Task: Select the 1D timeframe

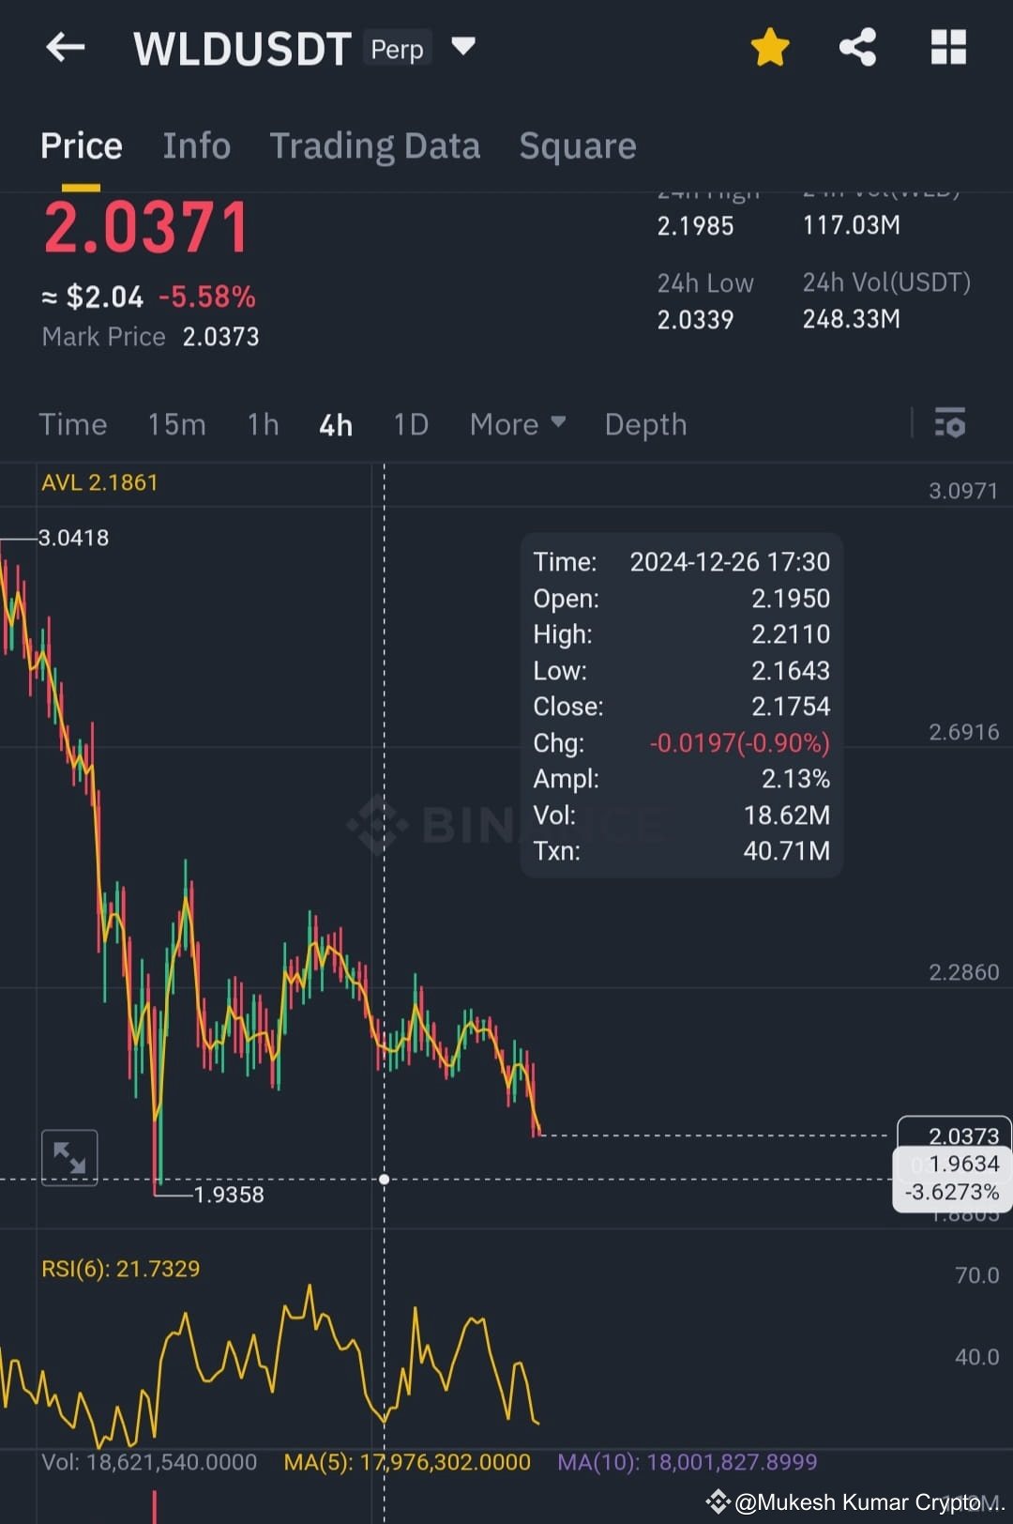Action: [411, 424]
